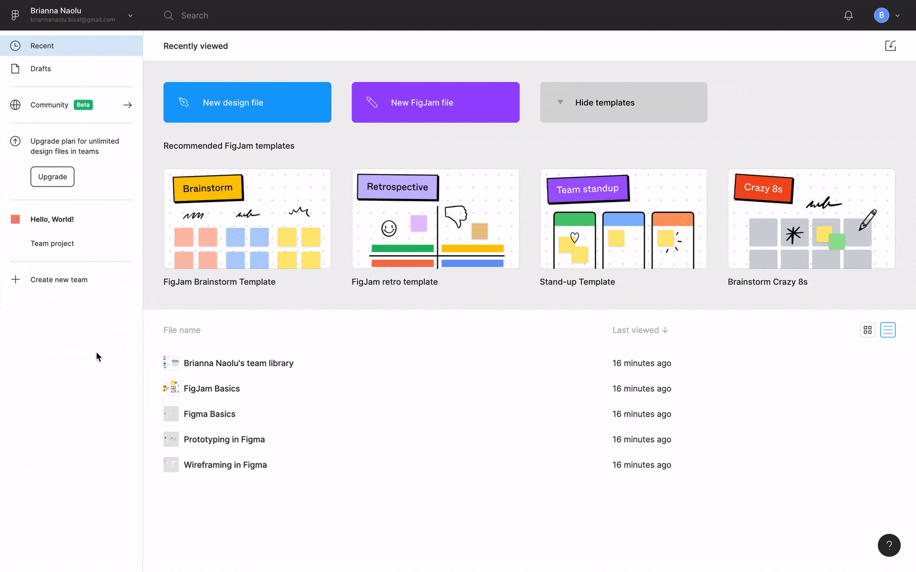916x572 pixels.
Task: Click the Drafts page icon
Action: 15,68
